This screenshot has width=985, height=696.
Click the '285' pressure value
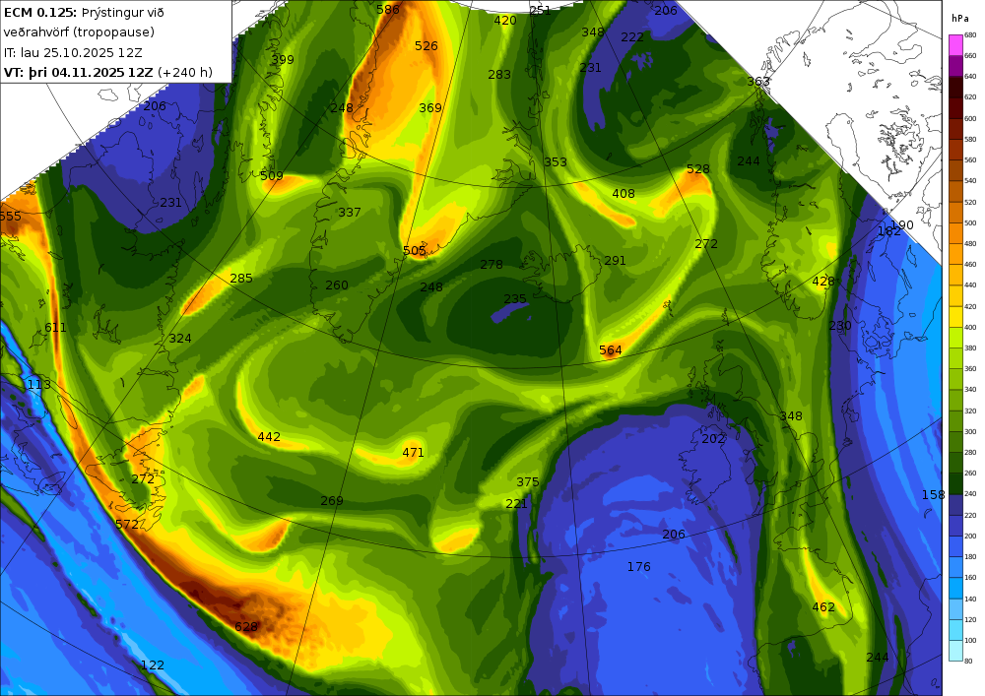[241, 278]
